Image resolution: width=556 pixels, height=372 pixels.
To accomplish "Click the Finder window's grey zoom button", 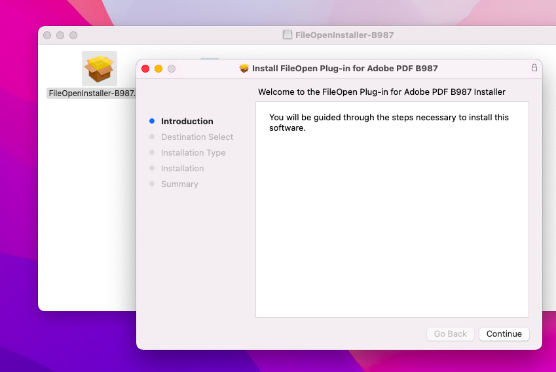I will pos(73,35).
